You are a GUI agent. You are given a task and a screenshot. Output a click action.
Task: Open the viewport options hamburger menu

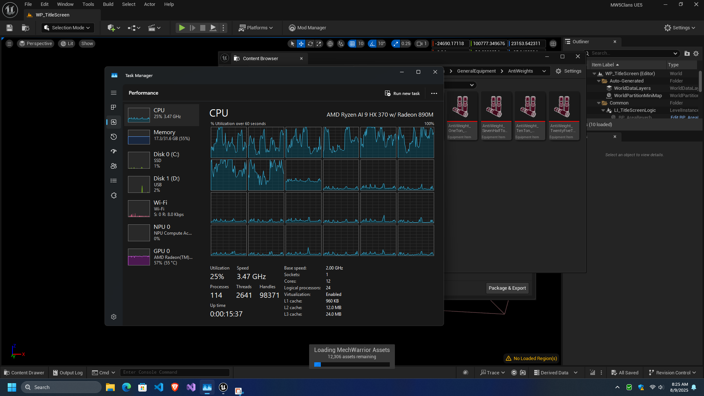pos(10,44)
